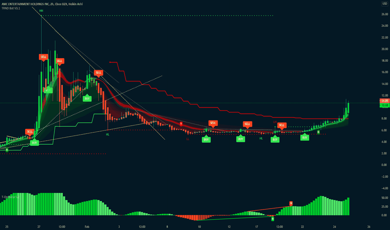
Task: Select the TRND Bot V3.1 indicator legend
Action: click(11, 8)
